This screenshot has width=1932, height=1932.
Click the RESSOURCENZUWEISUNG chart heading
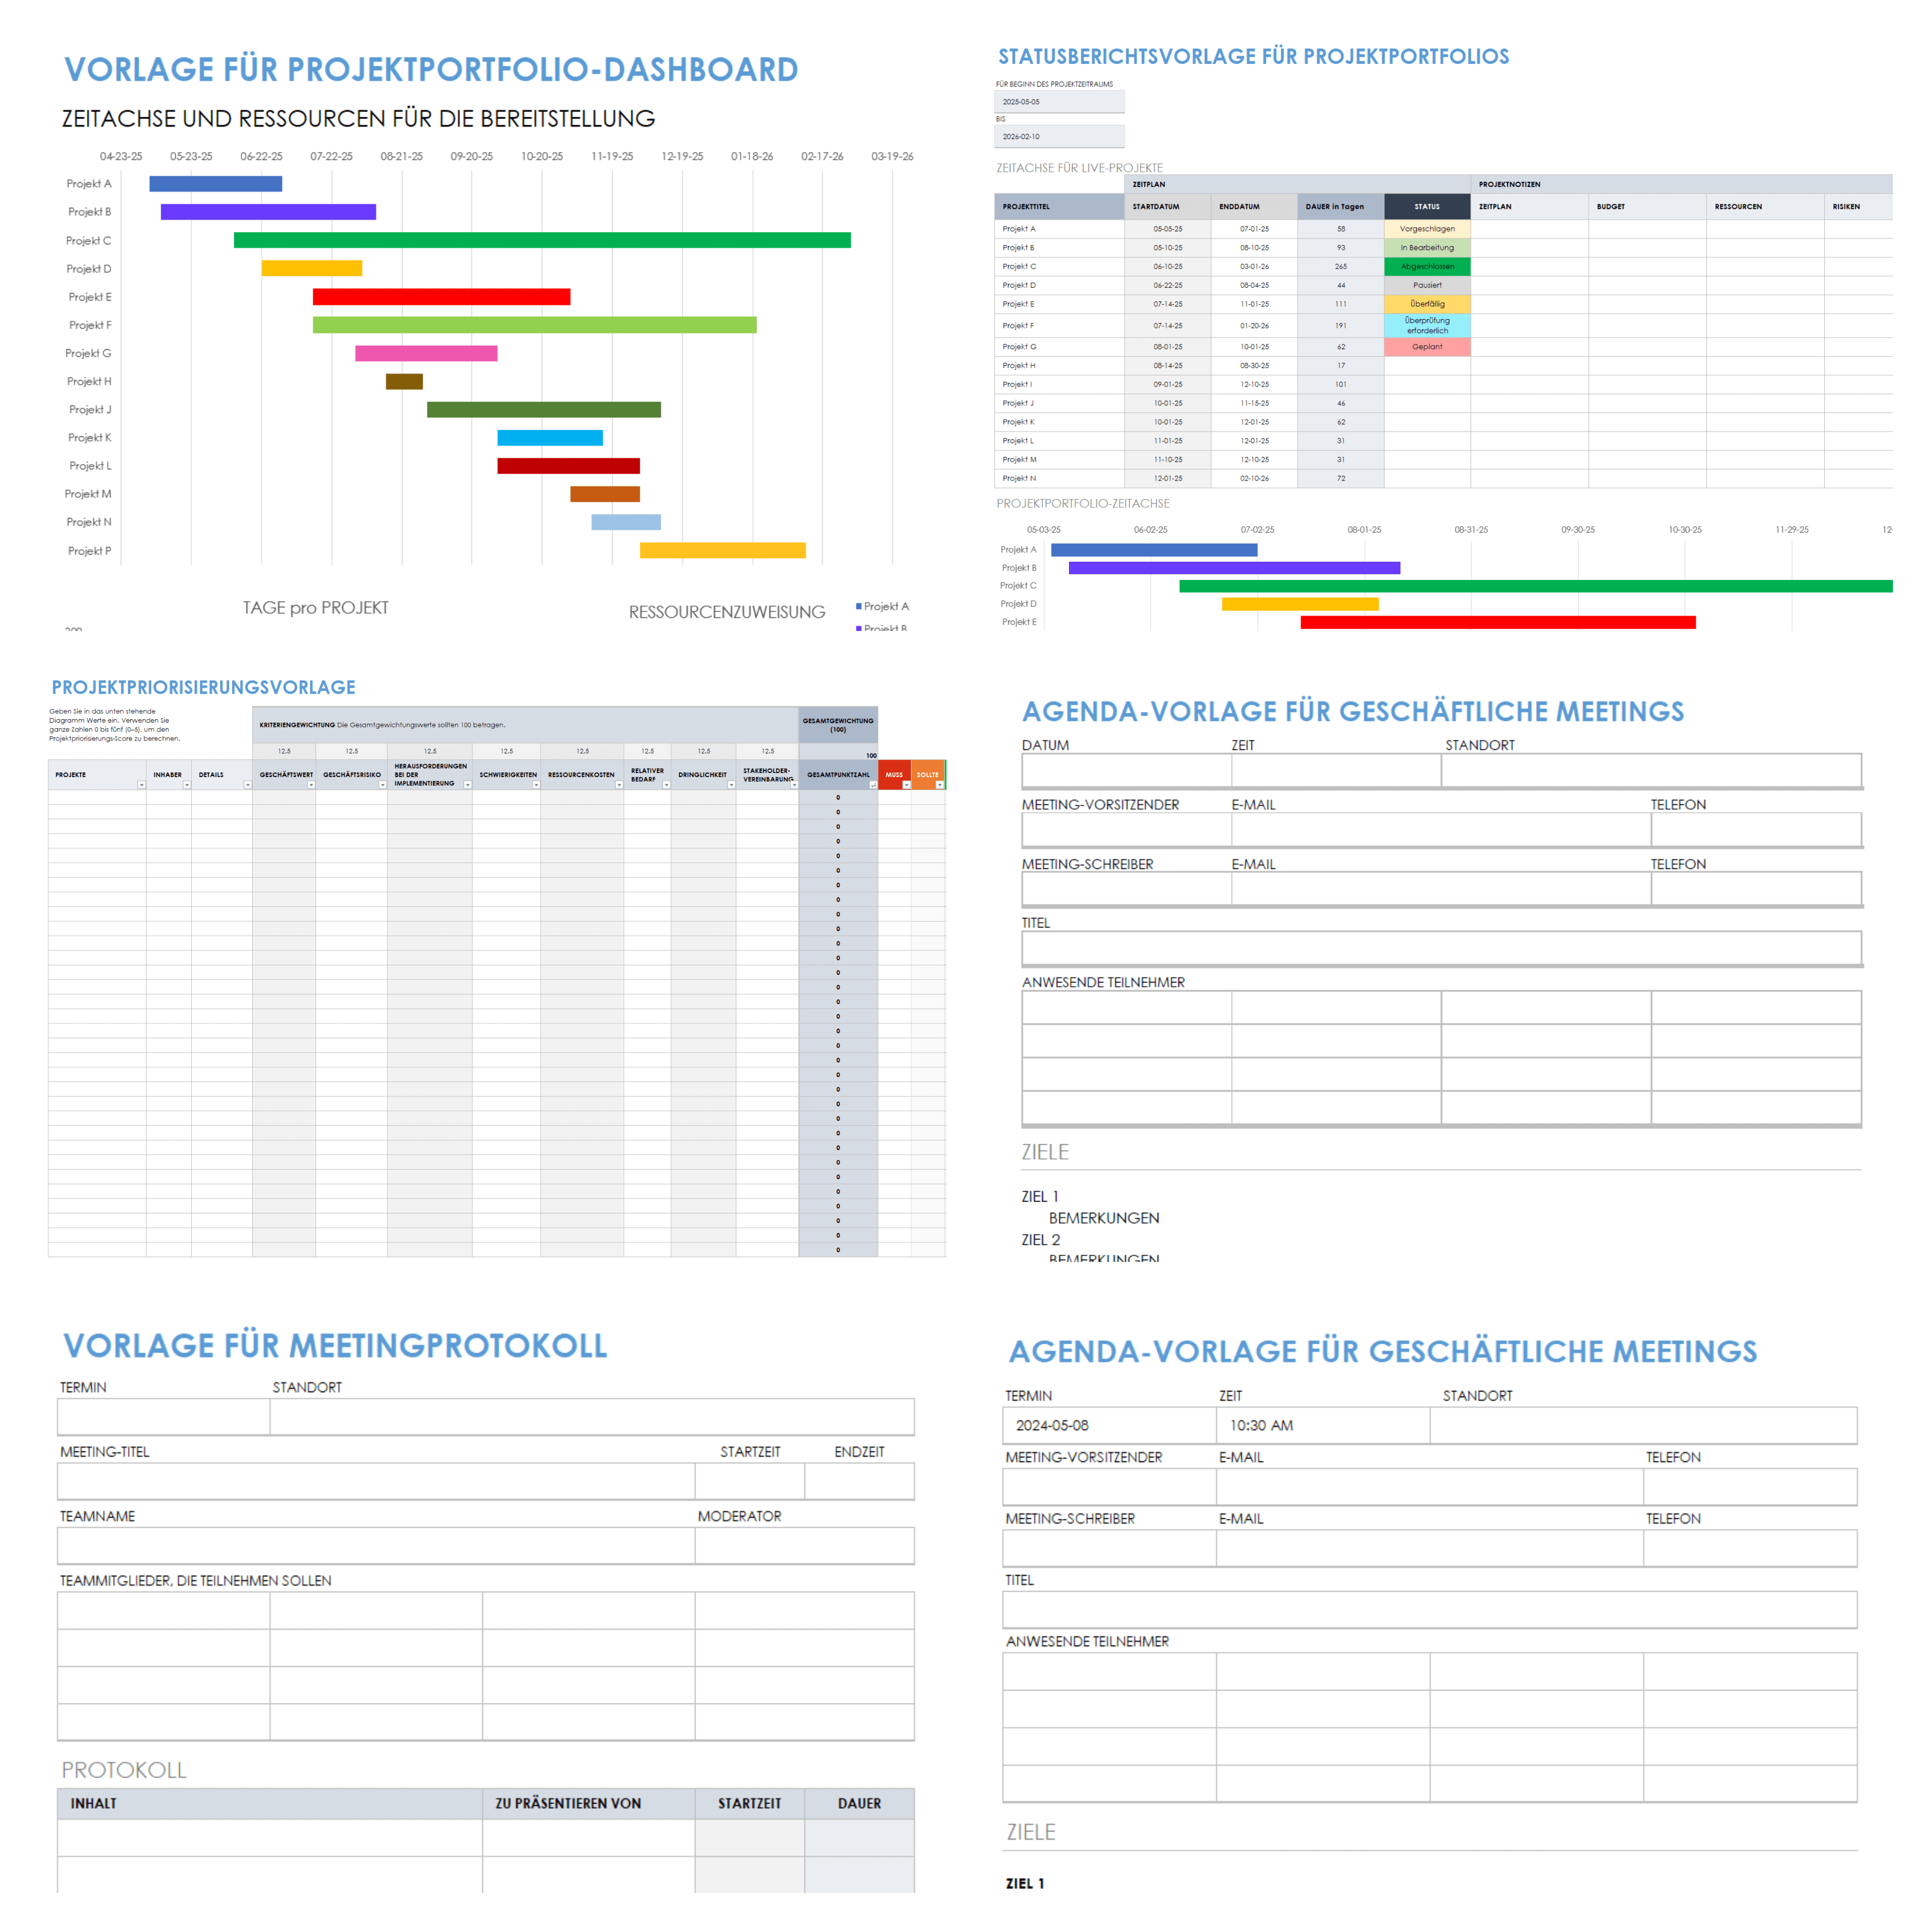pos(727,612)
